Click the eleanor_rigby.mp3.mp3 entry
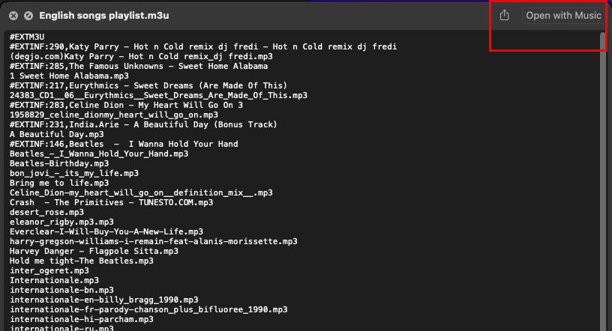This screenshot has height=331, width=612. pyautogui.click(x=61, y=222)
